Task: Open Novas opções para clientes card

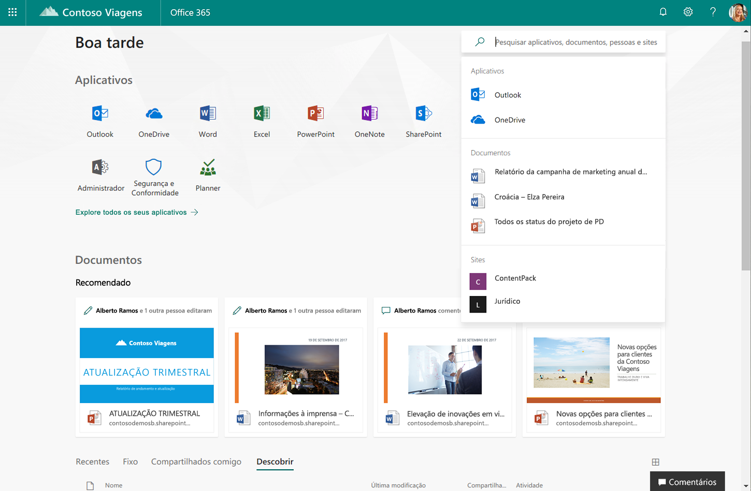Action: click(x=594, y=380)
